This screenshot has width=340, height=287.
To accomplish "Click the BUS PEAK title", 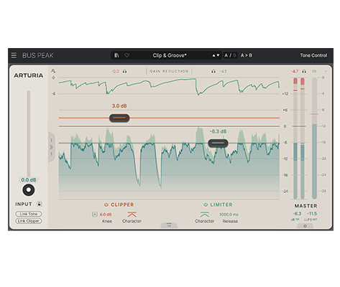I will tap(38, 55).
